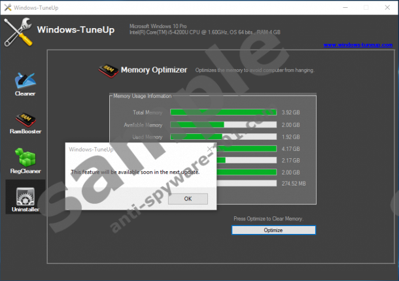
Task: Close the Windows-TuneUp message dialog
Action: tap(210, 150)
